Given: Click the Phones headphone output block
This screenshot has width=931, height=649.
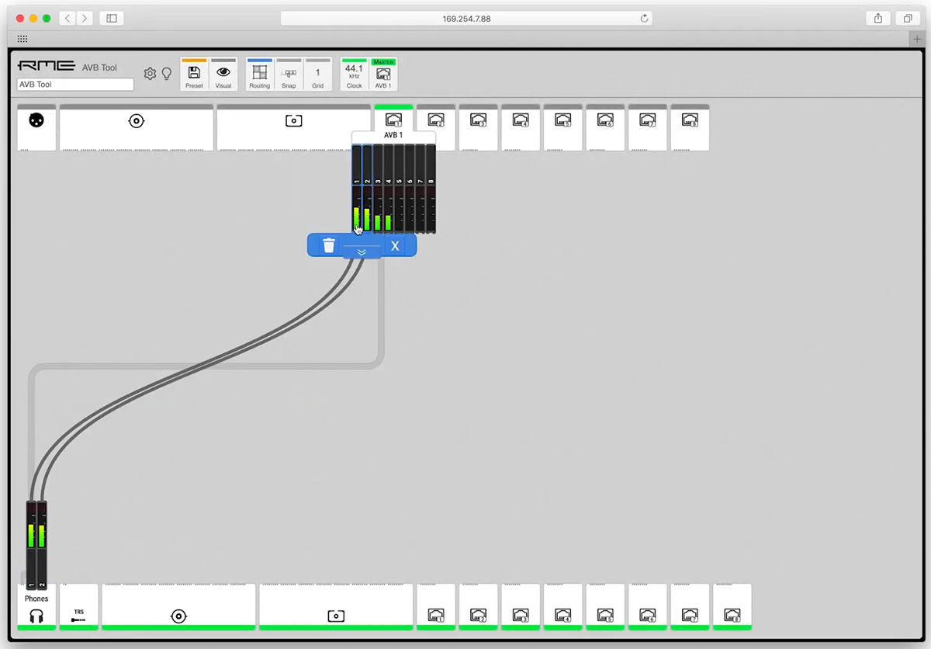Looking at the screenshot, I should tap(36, 611).
